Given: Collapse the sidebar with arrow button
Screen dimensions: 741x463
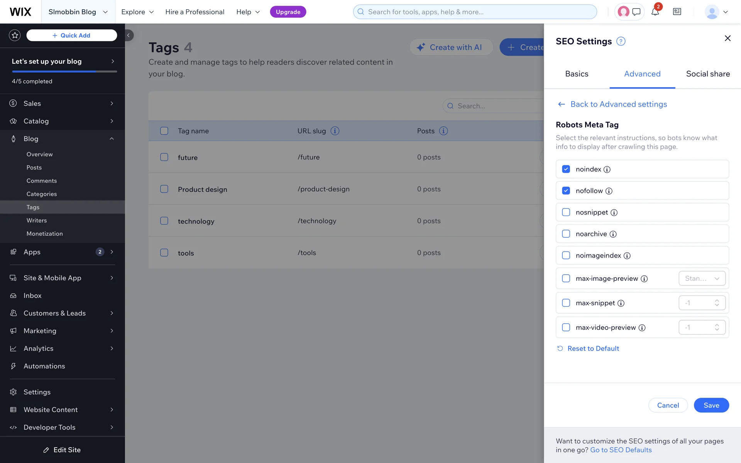Looking at the screenshot, I should coord(129,35).
